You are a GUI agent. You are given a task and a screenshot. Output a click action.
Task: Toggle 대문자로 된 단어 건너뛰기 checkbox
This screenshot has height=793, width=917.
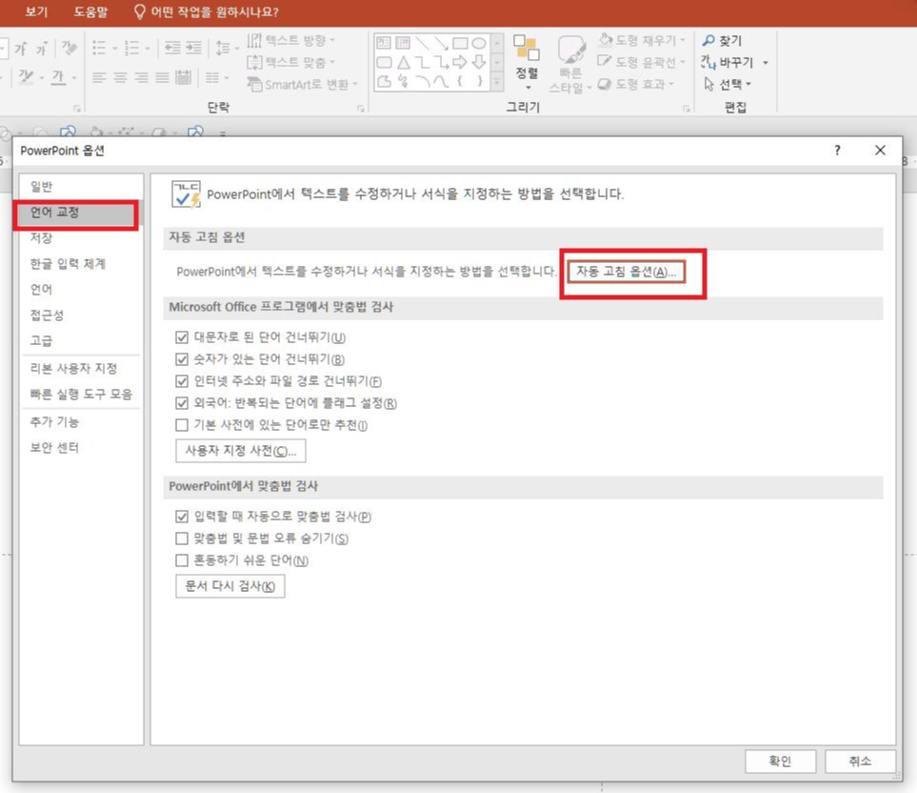182,337
